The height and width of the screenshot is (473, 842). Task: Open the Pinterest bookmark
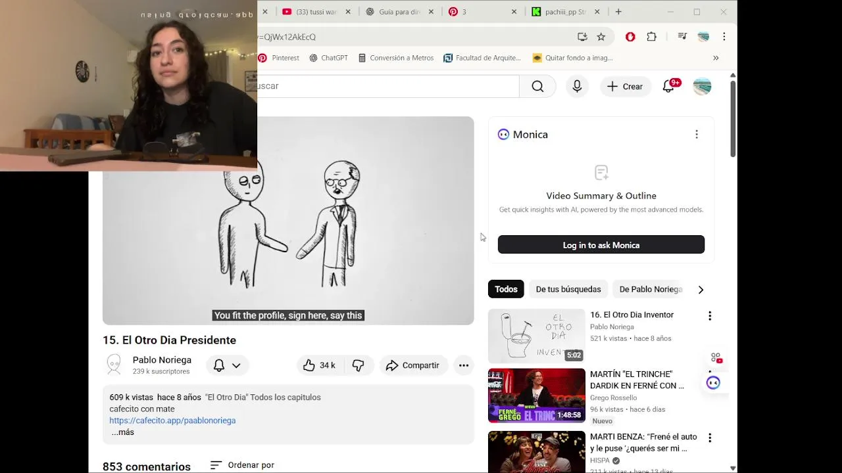pos(279,58)
